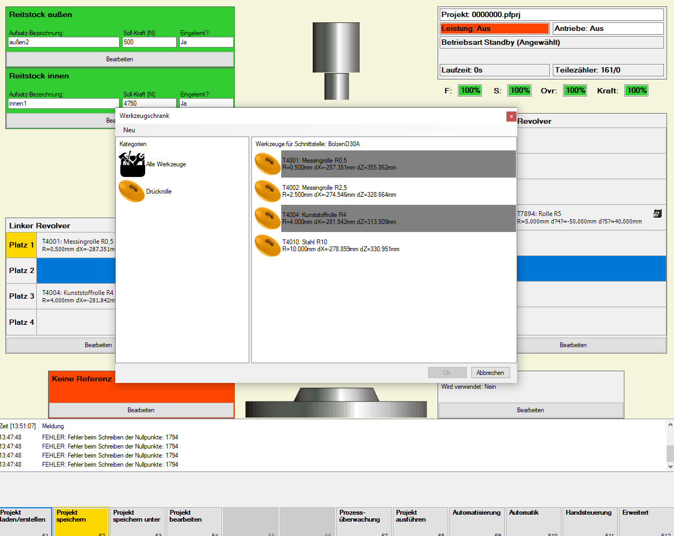Viewport: 674px width, 536px height.
Task: Click the T4002 Messingrolle R2,5 roller icon
Action: [267, 191]
